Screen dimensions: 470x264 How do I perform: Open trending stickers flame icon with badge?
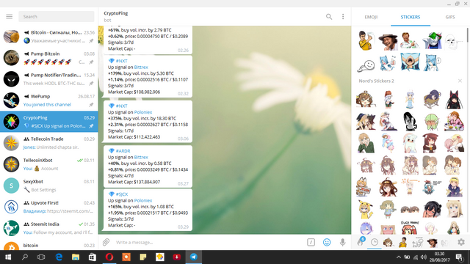pos(361,242)
